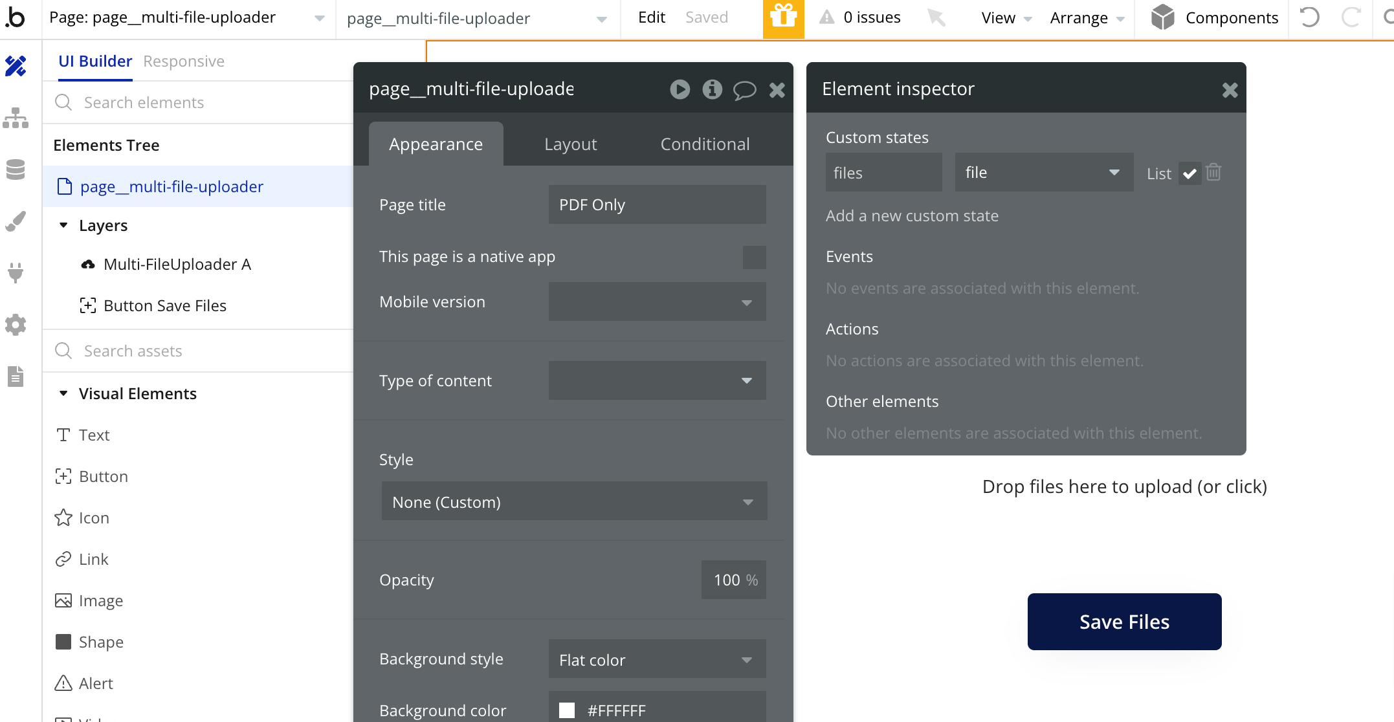Close the page property editor
This screenshot has width=1394, height=722.
[x=777, y=90]
